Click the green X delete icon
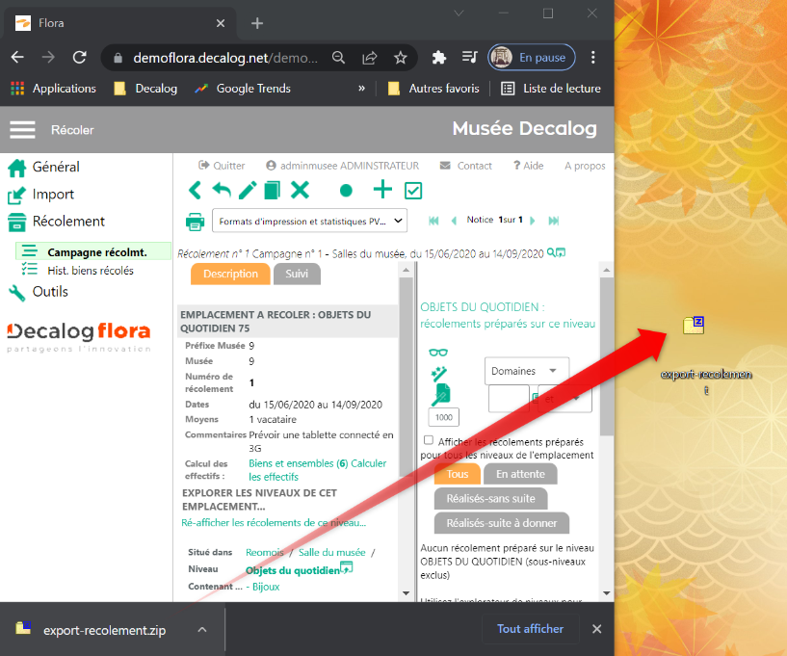Image resolution: width=787 pixels, height=656 pixels. [x=301, y=190]
